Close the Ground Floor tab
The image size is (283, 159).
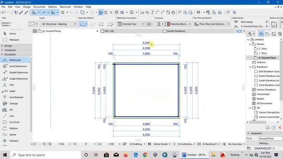coord(97,31)
